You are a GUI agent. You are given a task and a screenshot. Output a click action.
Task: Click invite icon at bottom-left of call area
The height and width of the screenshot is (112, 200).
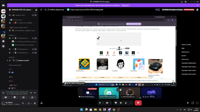[42, 103]
